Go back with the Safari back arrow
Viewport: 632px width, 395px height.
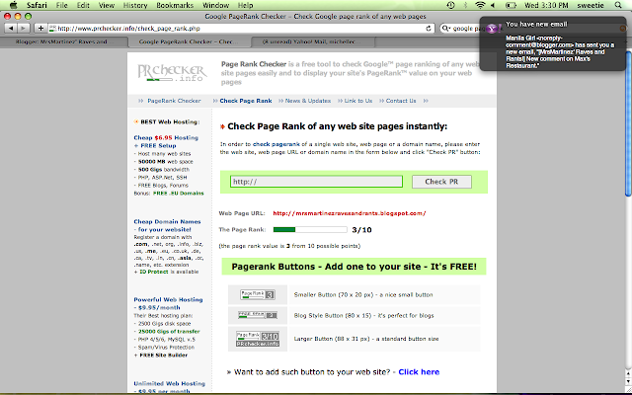[x=11, y=29]
